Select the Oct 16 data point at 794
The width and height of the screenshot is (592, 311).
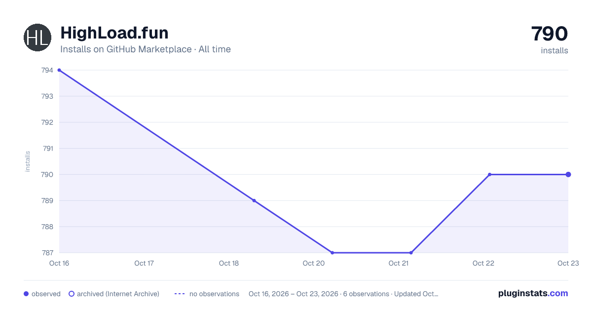click(59, 70)
